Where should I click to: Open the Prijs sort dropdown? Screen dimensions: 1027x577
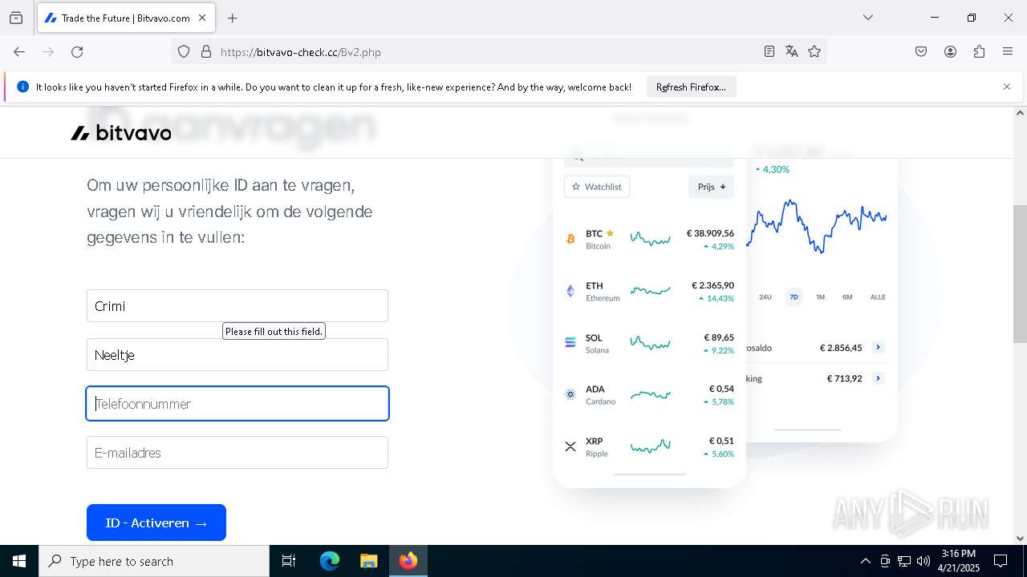(x=711, y=187)
